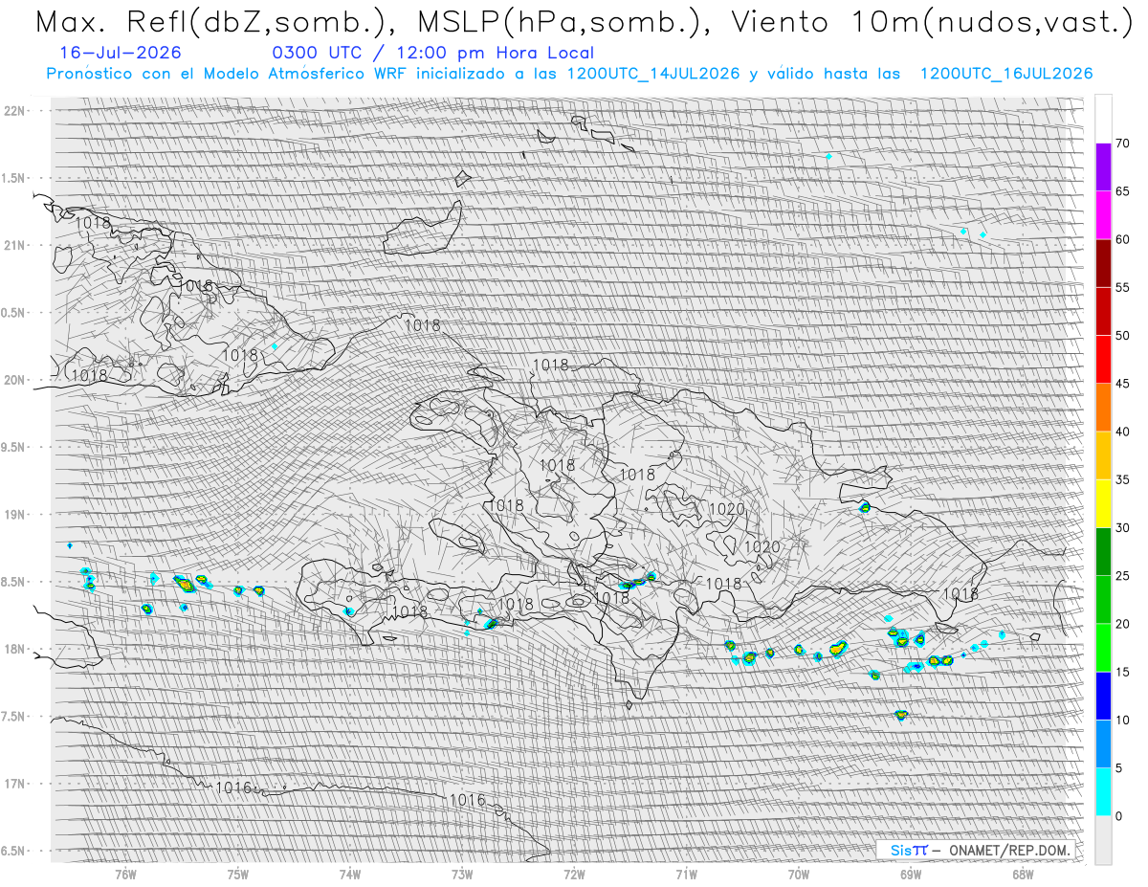Click colorbar label 35
Viewport: 1148px width, 887px height.
tap(1122, 479)
